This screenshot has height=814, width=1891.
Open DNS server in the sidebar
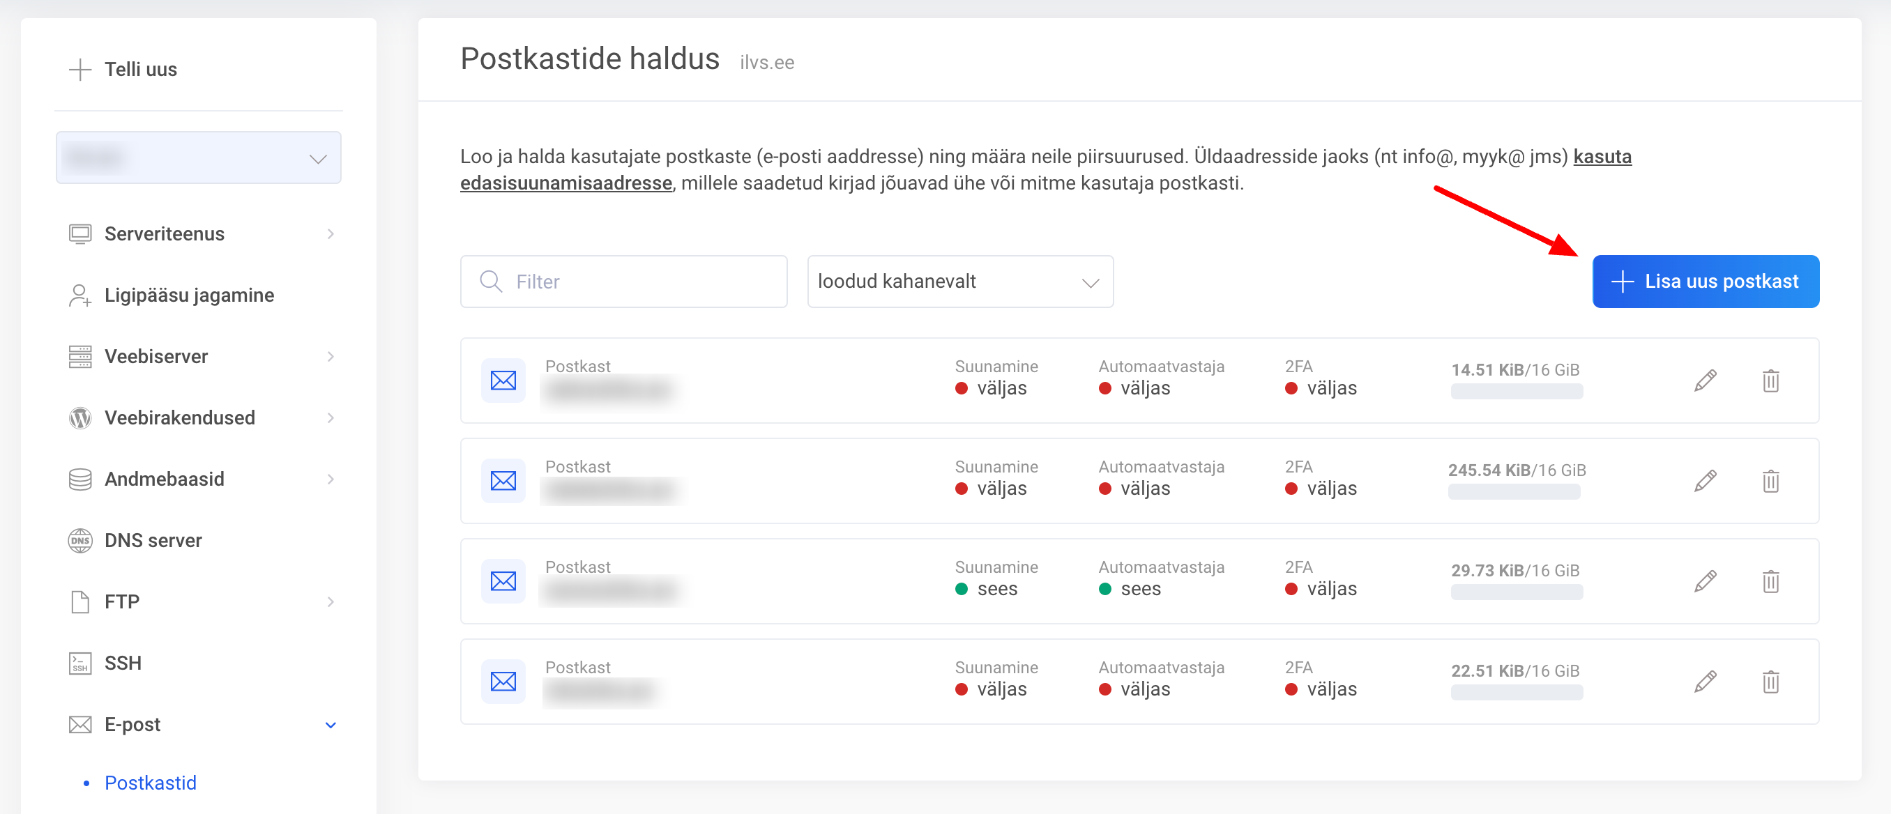tap(153, 540)
